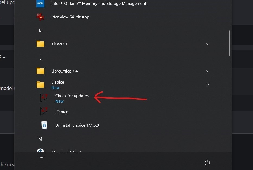Click the LTspice folder icon
This screenshot has width=253, height=170.
(x=40, y=85)
